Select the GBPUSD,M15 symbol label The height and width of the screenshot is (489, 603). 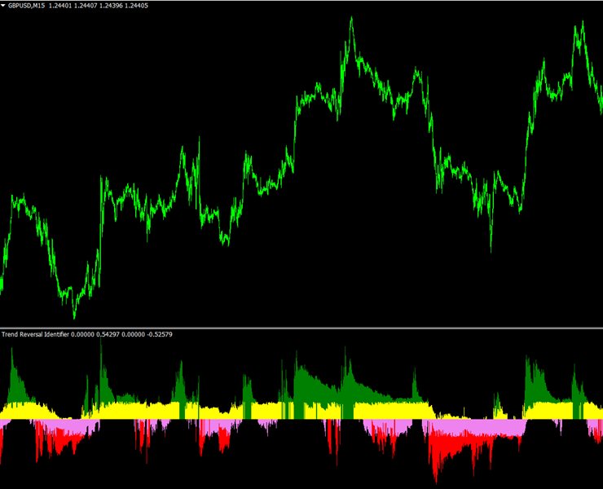click(x=27, y=6)
